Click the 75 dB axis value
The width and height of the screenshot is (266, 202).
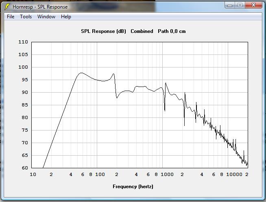pyautogui.click(x=25, y=130)
